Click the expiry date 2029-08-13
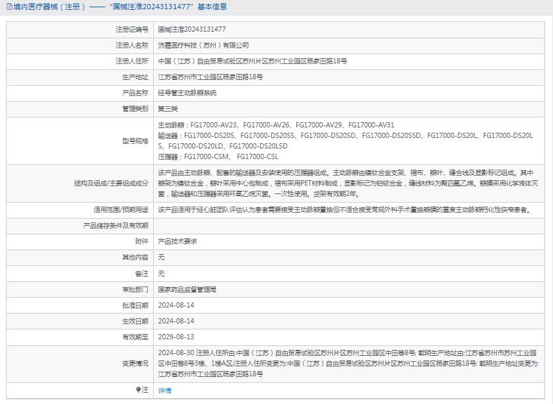Screen dimensions: 553x404 176,337
